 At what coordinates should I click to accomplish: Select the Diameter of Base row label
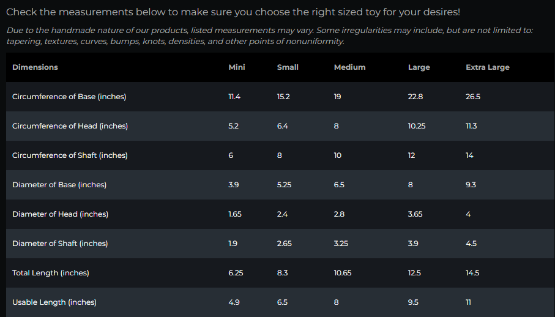(59, 185)
